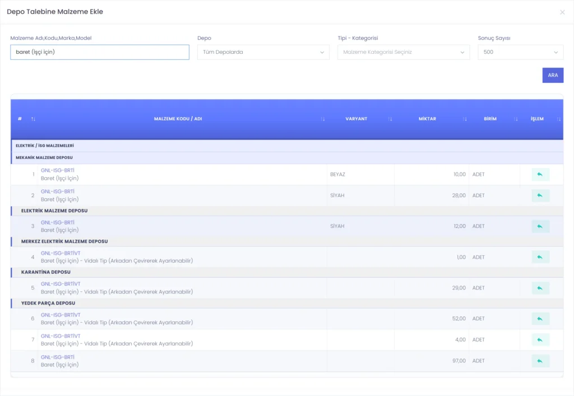Select the add arrow for SİYAH 12,00 row
Screen dimensions: 574x396
[x=540, y=226]
